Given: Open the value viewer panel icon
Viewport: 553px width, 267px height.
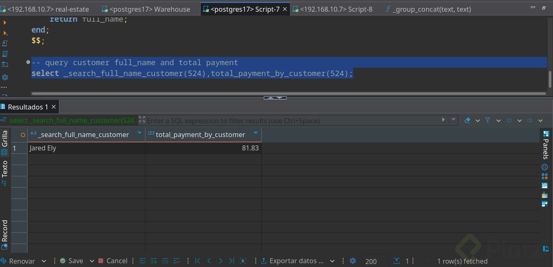Looking at the screenshot, I should (x=545, y=167).
